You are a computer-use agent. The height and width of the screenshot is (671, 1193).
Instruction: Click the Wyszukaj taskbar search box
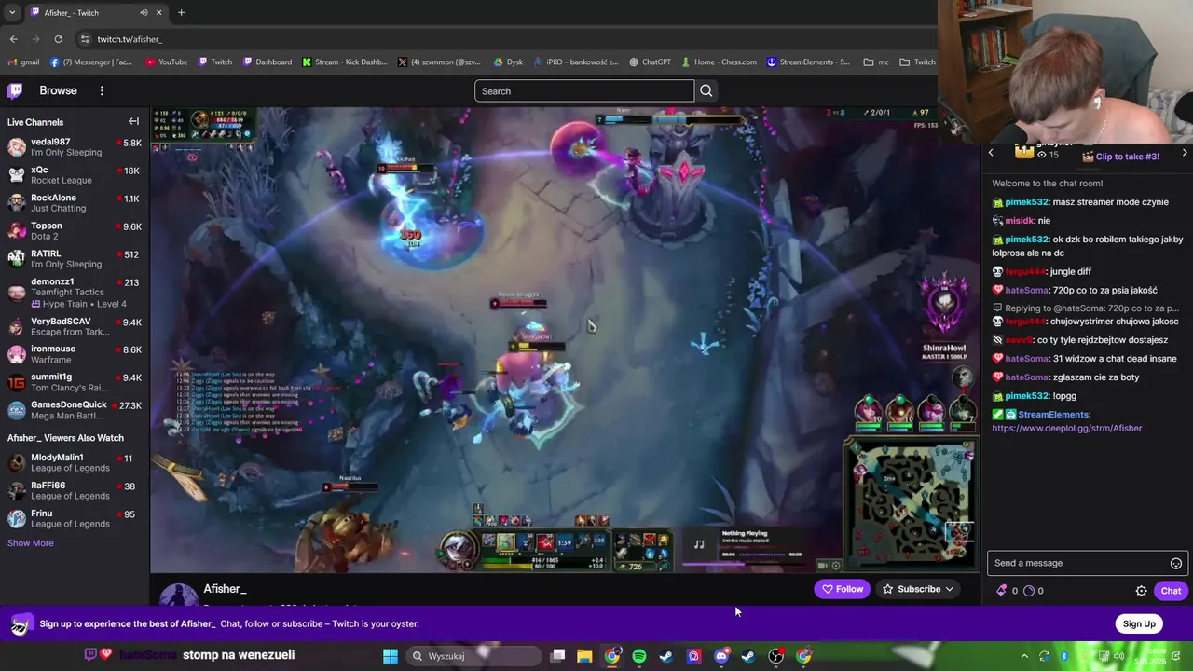[473, 656]
